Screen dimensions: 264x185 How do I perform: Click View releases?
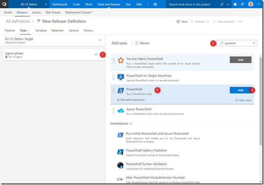point(223,22)
